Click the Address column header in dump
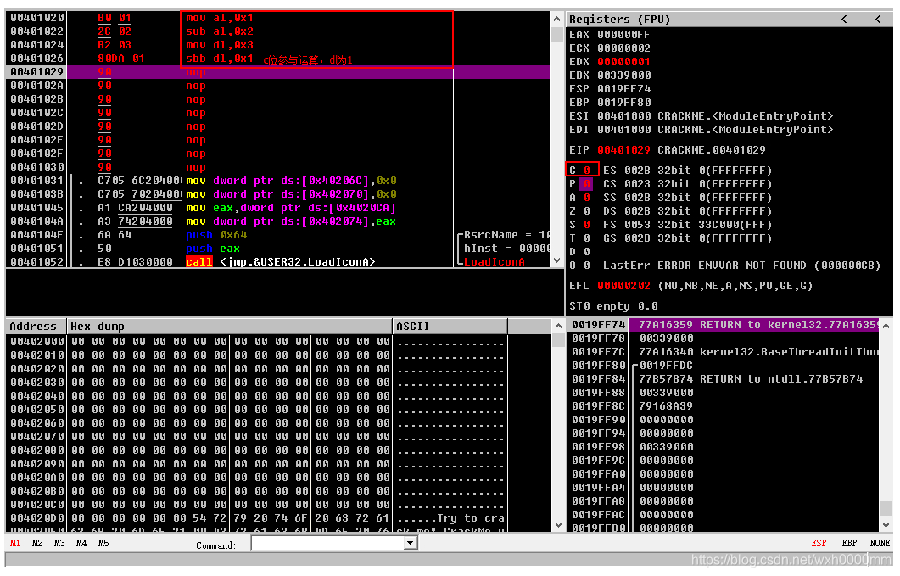This screenshot has width=900, height=576. point(36,327)
